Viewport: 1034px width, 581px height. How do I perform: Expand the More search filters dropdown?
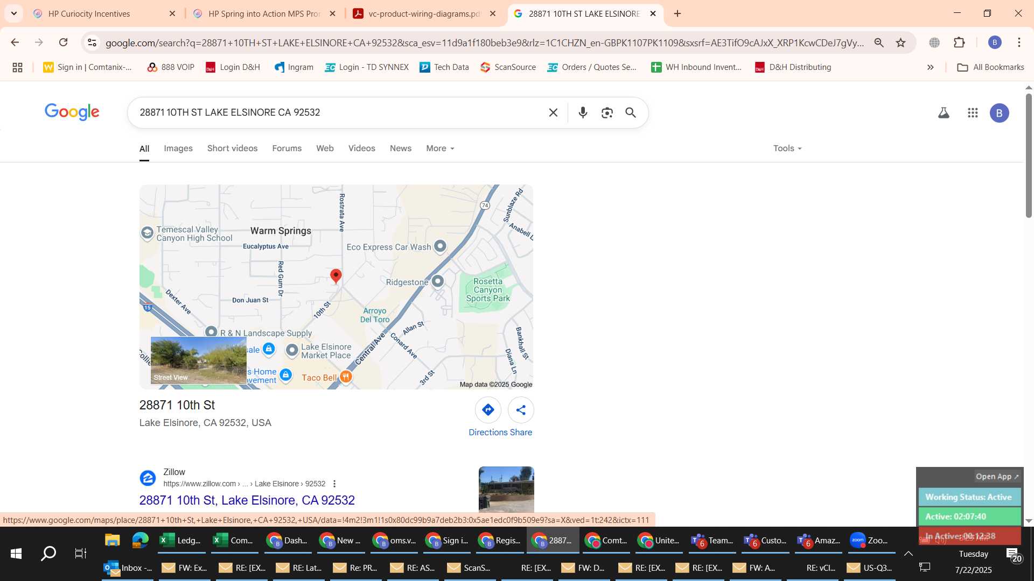click(440, 148)
